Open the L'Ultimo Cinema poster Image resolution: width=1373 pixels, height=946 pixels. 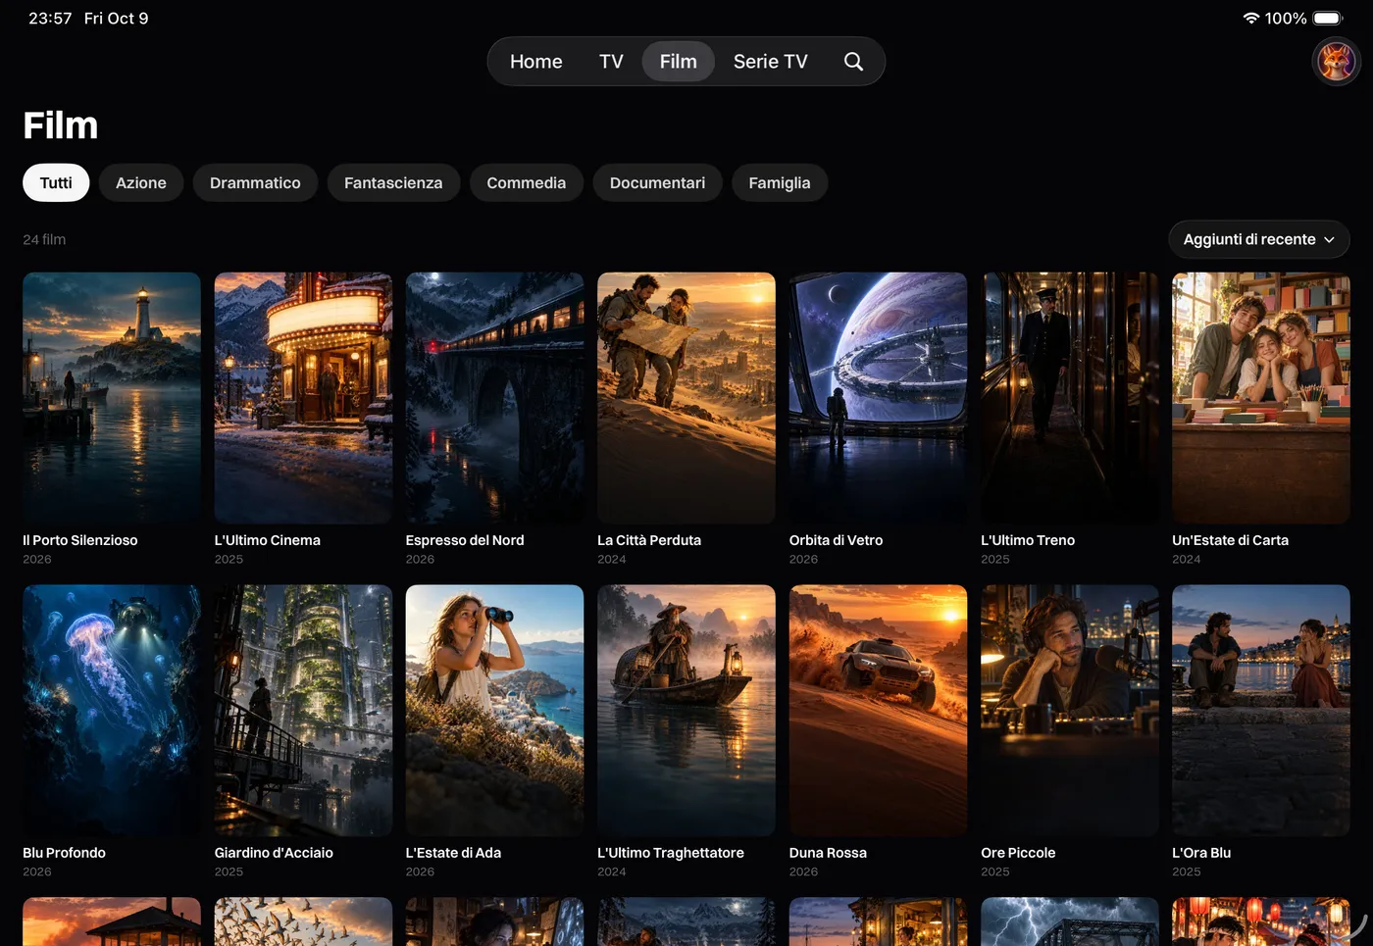coord(303,398)
